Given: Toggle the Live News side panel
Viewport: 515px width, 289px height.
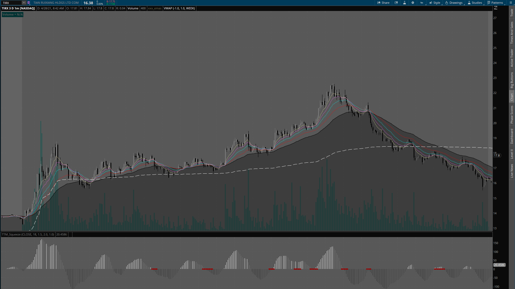Looking at the screenshot, I should [x=512, y=171].
